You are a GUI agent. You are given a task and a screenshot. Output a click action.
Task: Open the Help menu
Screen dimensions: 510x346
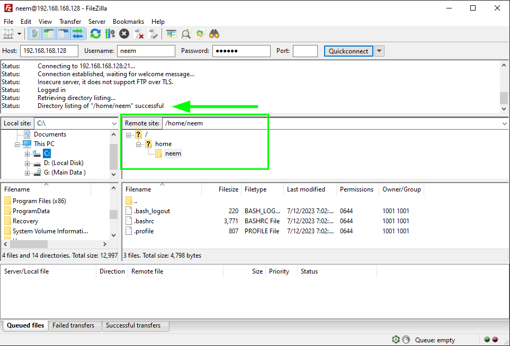[x=158, y=22]
